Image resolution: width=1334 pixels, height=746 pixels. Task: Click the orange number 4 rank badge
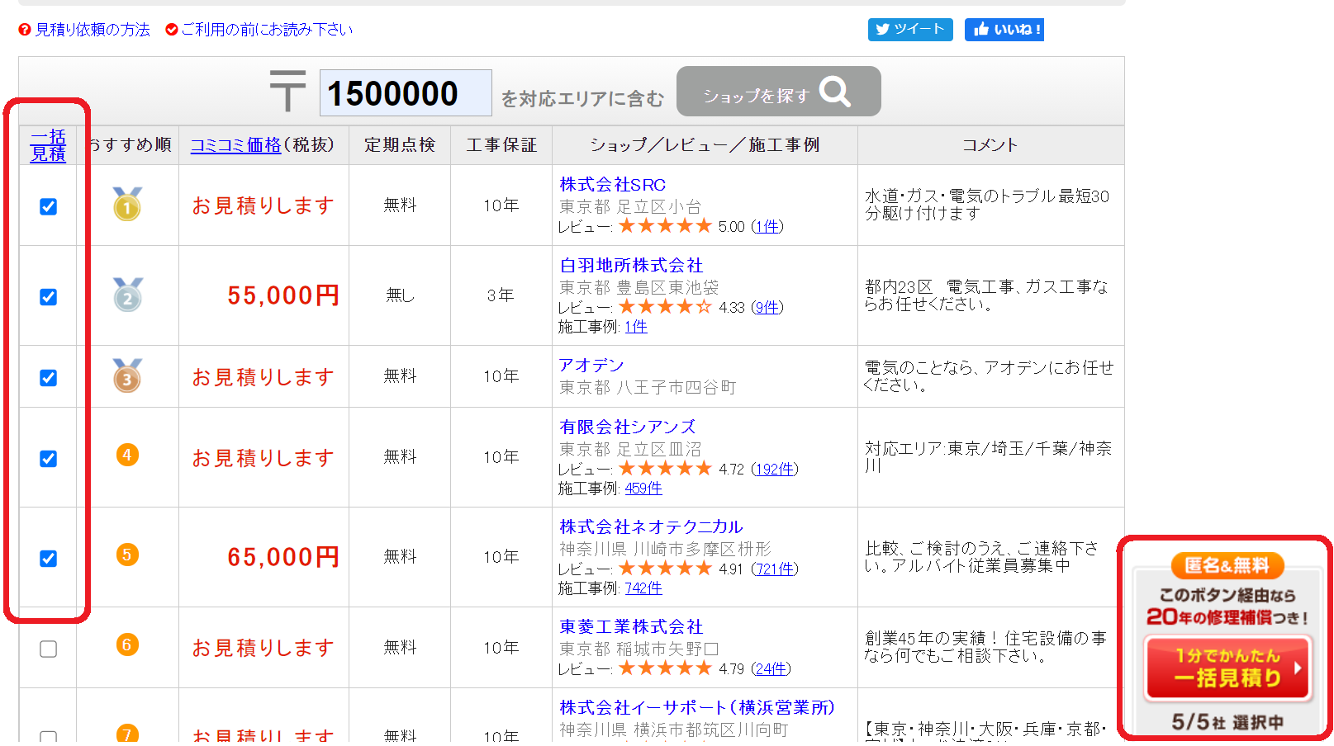click(x=127, y=455)
